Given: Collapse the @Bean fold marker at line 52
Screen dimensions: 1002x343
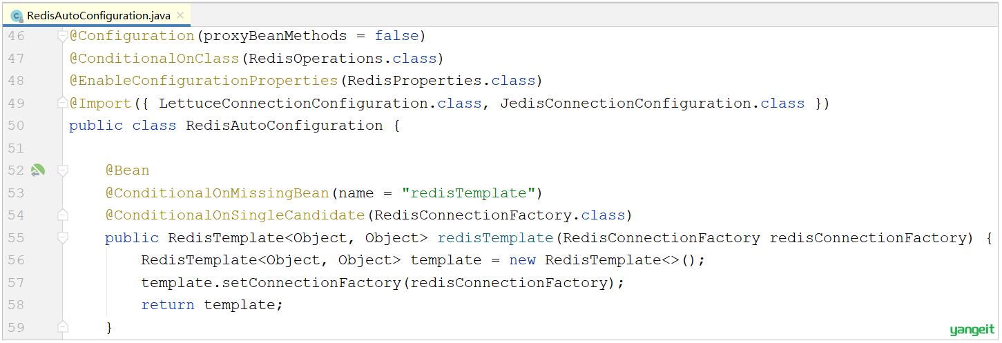Looking at the screenshot, I should click(63, 170).
